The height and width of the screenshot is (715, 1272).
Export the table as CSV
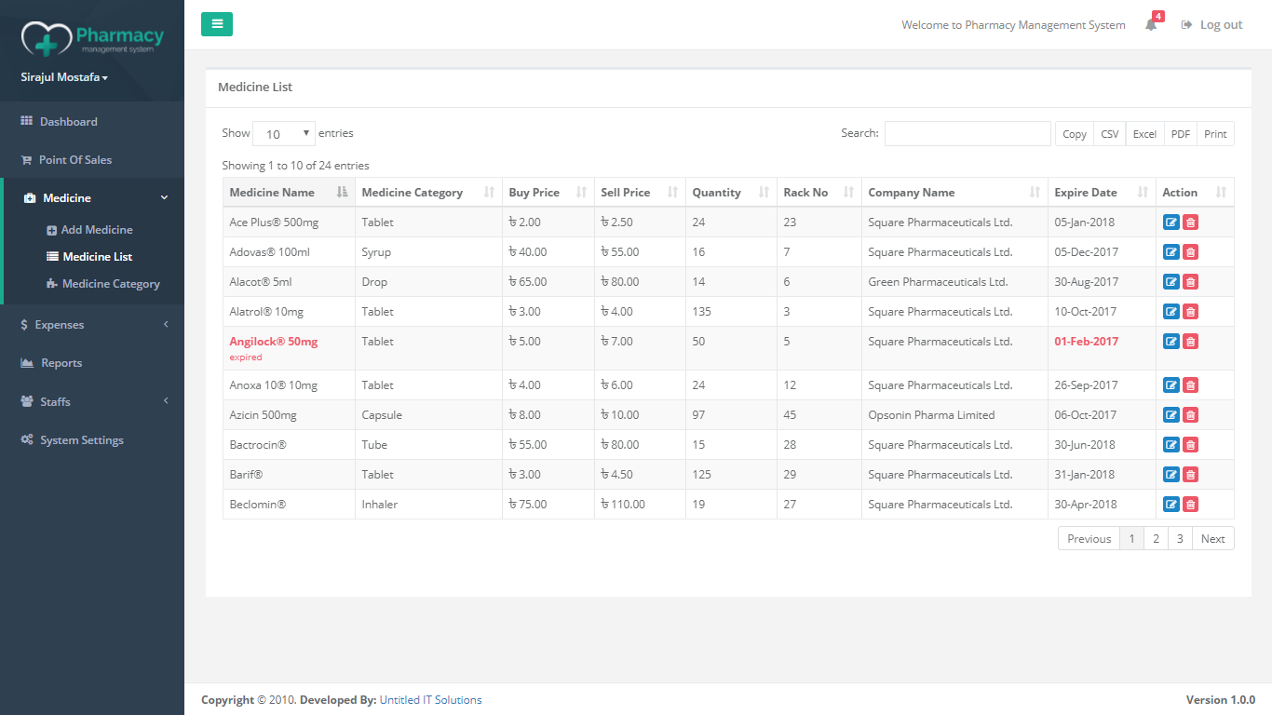1110,134
